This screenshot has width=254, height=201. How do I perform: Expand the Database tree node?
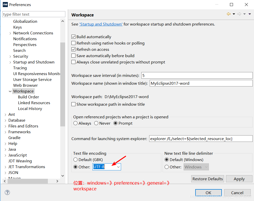tap(5, 120)
